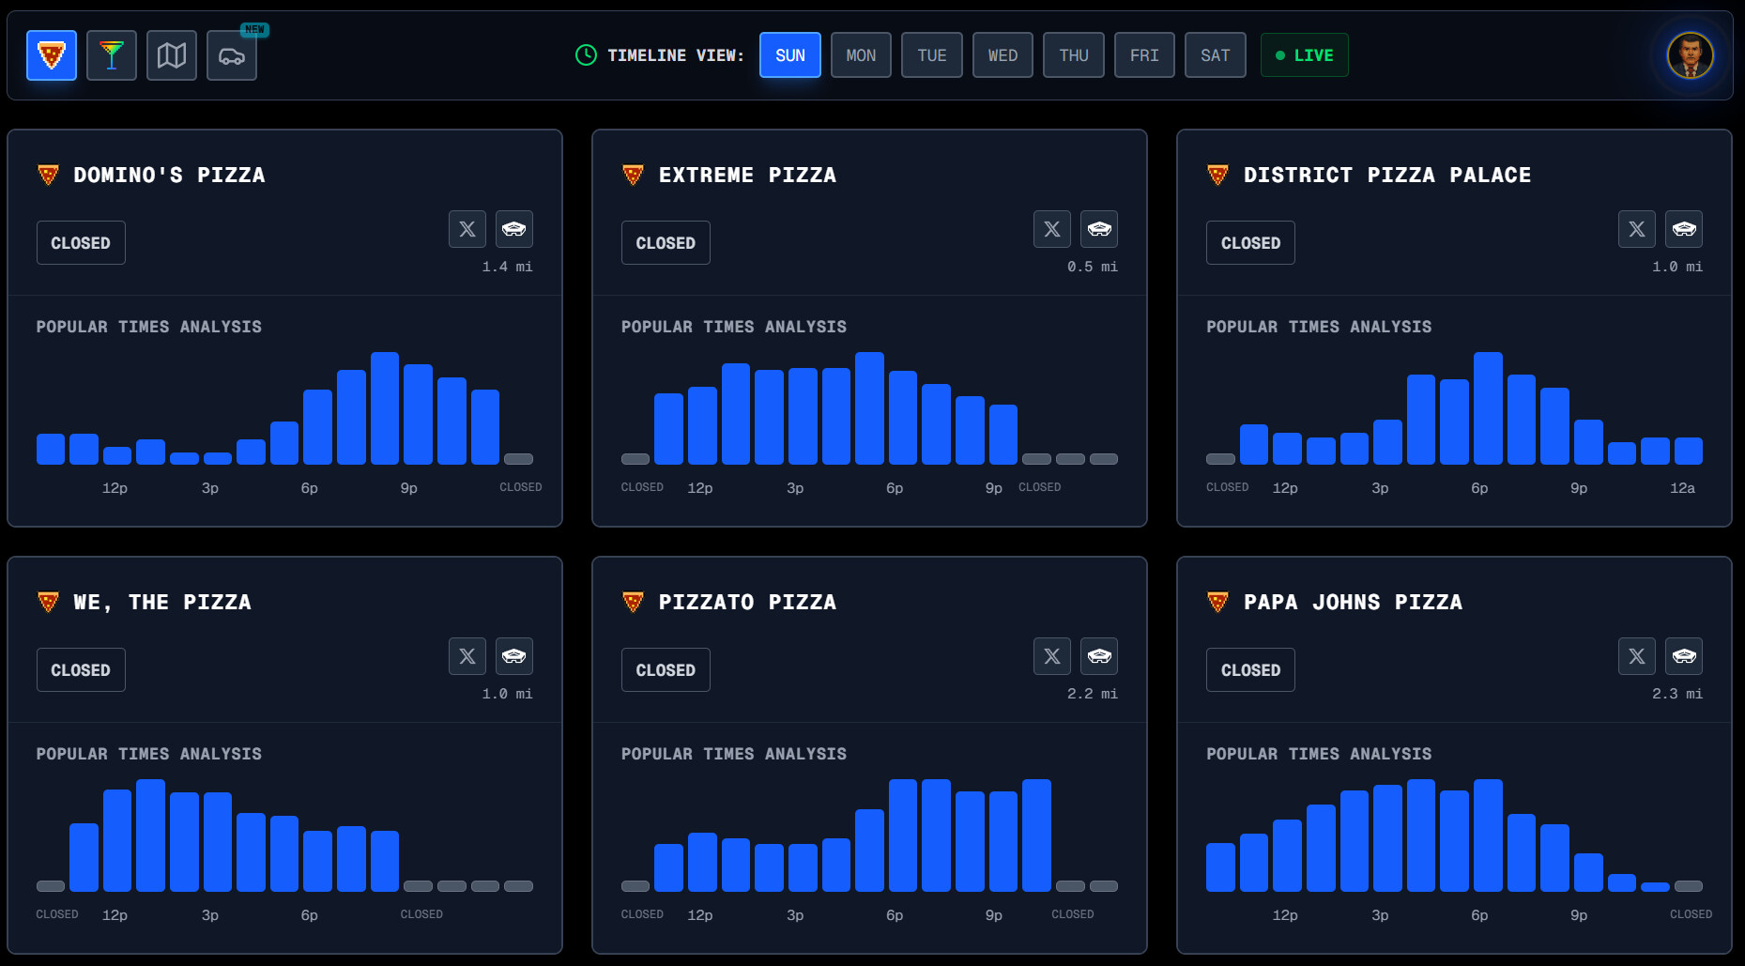Viewport: 1745px width, 966px height.
Task: Click Pizzato Pizza delivery car icon
Action: [x=1099, y=656]
